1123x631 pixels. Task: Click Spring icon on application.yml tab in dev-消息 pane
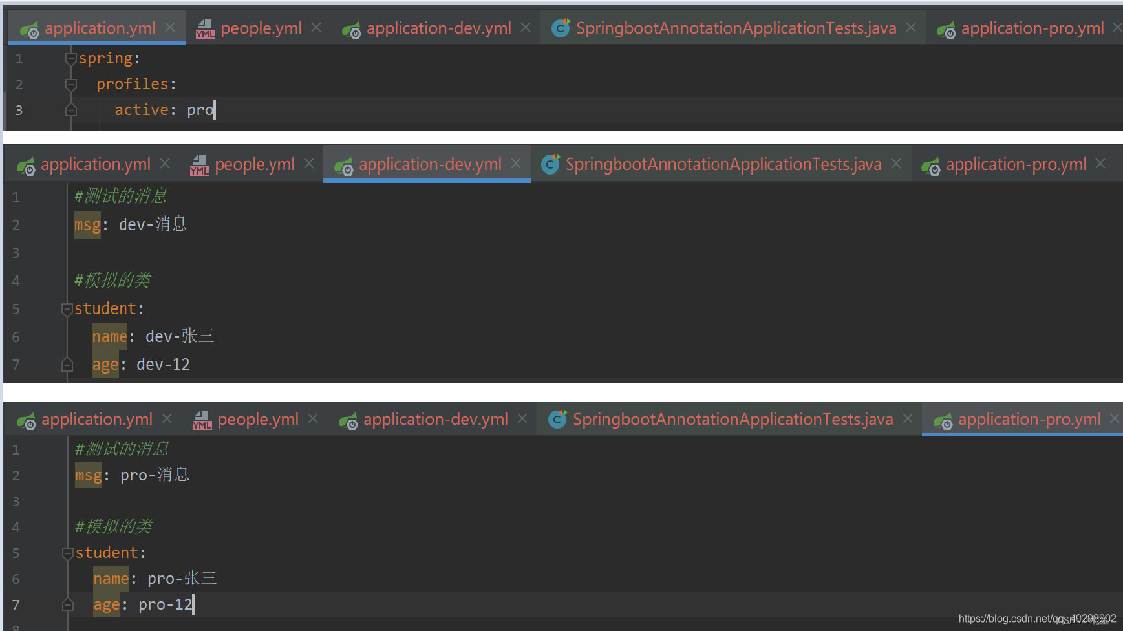pos(26,166)
